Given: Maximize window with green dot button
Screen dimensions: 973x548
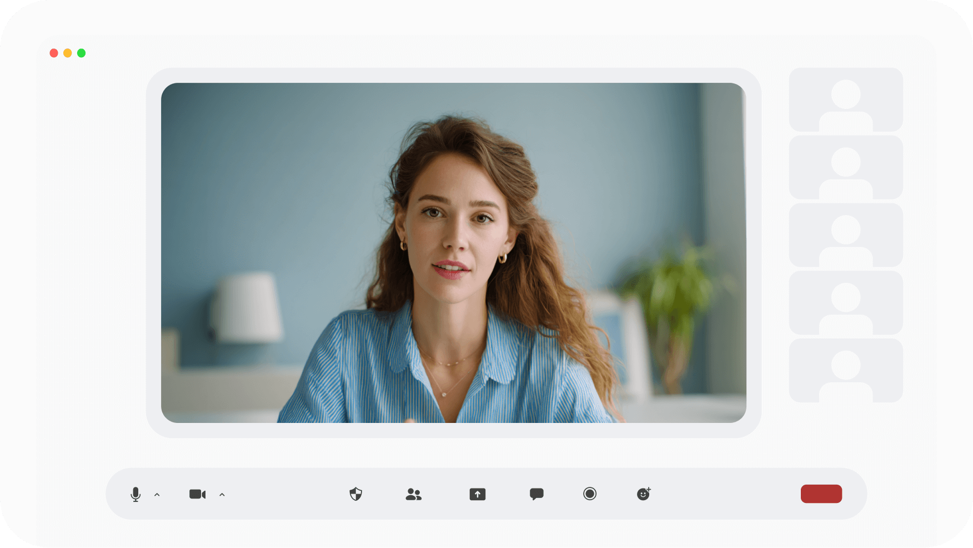Looking at the screenshot, I should tap(82, 53).
